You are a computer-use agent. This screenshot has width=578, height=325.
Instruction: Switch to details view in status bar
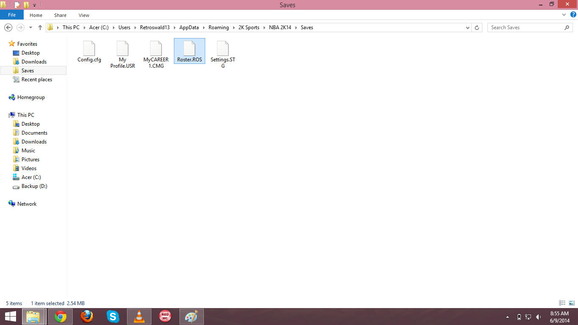[562, 303]
